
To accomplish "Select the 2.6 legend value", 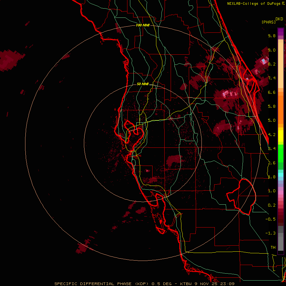I will coord(272,163).
